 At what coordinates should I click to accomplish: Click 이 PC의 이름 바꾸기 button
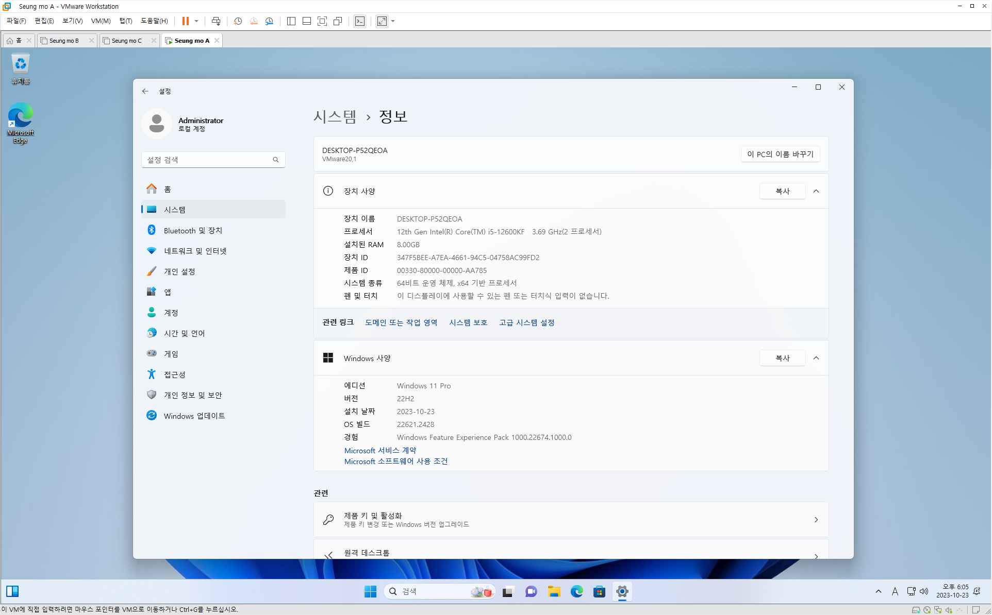pos(780,154)
